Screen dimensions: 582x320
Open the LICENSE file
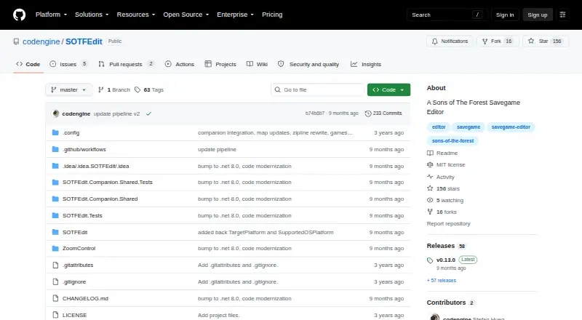tap(74, 315)
